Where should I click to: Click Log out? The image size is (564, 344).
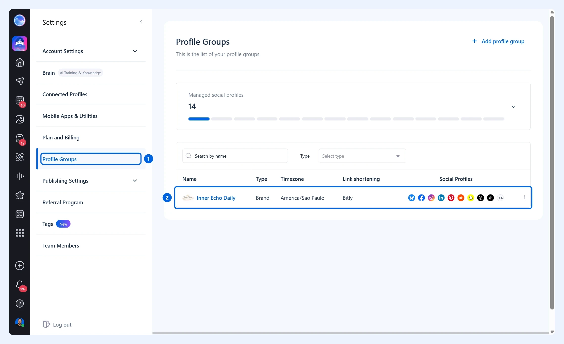(x=57, y=325)
